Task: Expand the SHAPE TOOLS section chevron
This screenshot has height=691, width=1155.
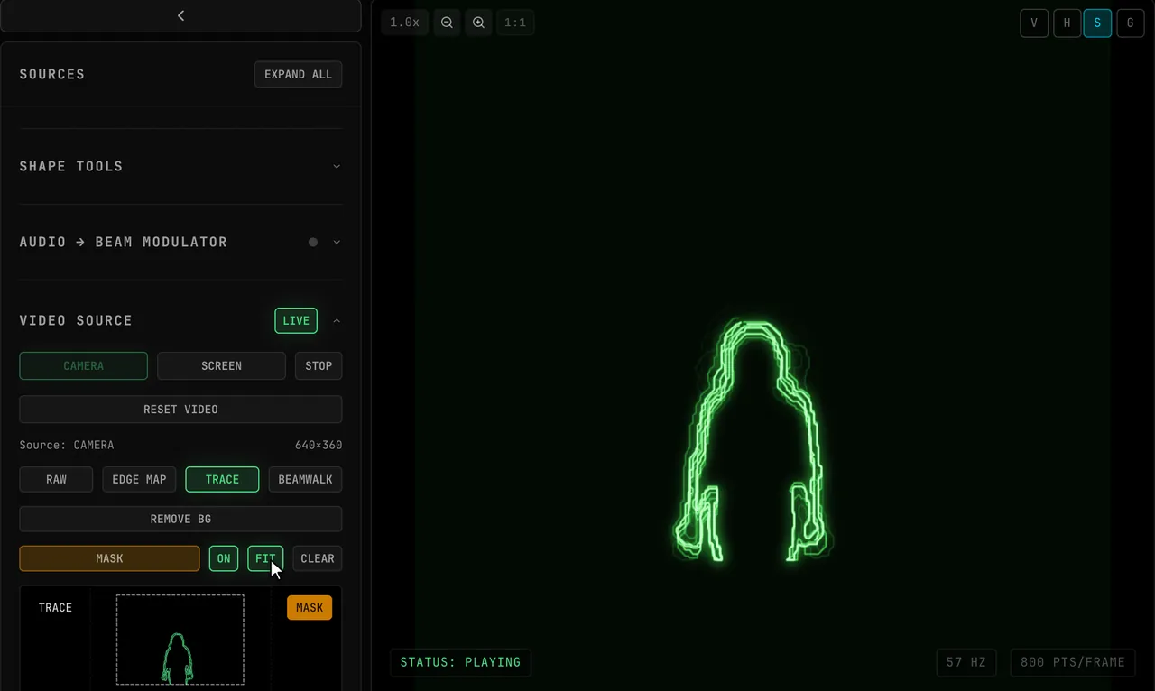Action: (337, 166)
